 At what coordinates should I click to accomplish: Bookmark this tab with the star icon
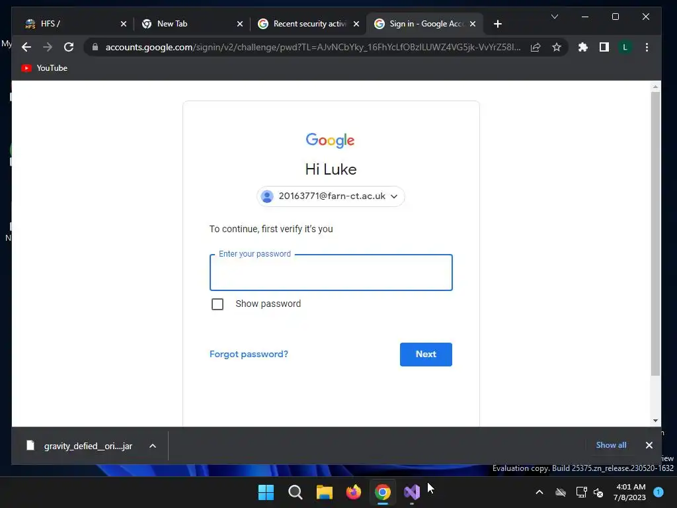557,47
